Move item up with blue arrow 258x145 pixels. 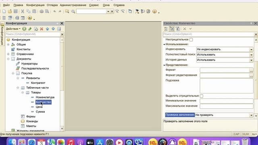(x=48, y=29)
